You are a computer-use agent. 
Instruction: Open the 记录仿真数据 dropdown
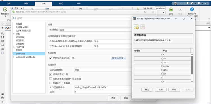[103, 70]
